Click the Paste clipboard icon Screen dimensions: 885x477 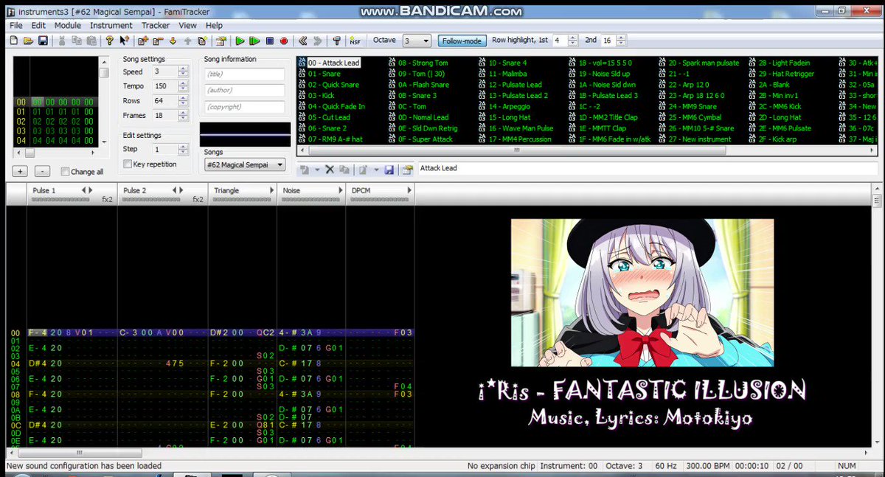(91, 41)
